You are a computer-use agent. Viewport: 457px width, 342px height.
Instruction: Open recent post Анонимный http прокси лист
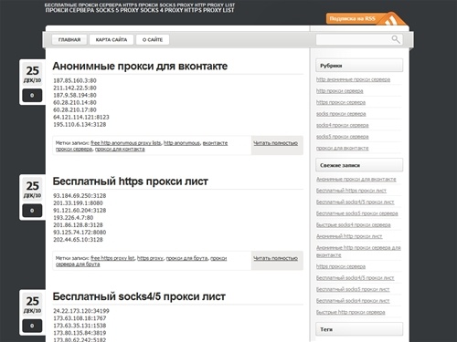pos(349,236)
